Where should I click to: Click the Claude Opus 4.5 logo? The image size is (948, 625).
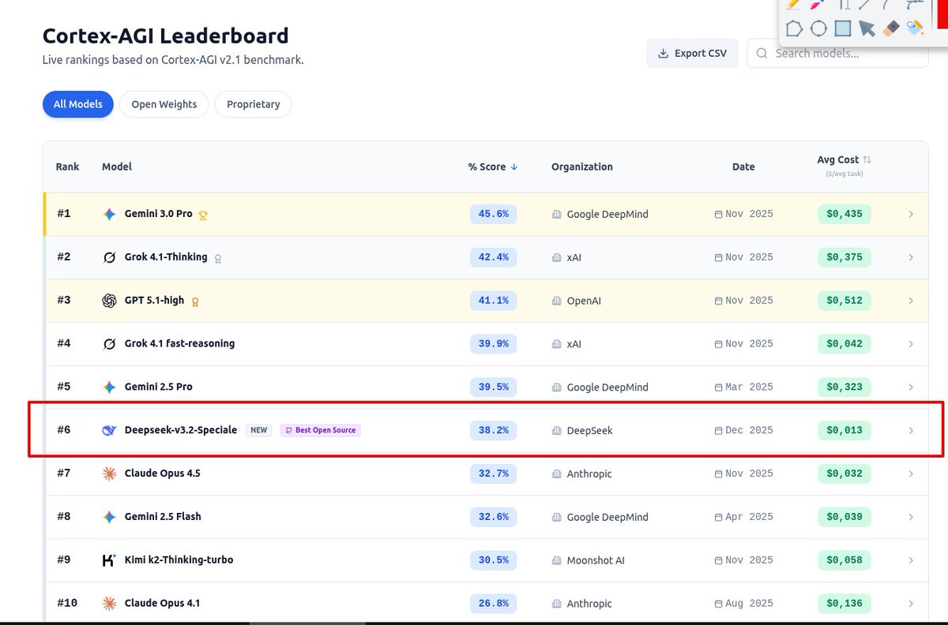tap(110, 473)
